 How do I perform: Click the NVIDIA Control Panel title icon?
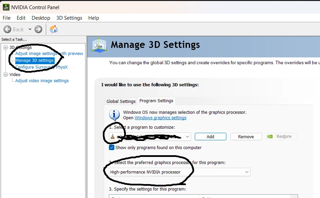pos(6,7)
